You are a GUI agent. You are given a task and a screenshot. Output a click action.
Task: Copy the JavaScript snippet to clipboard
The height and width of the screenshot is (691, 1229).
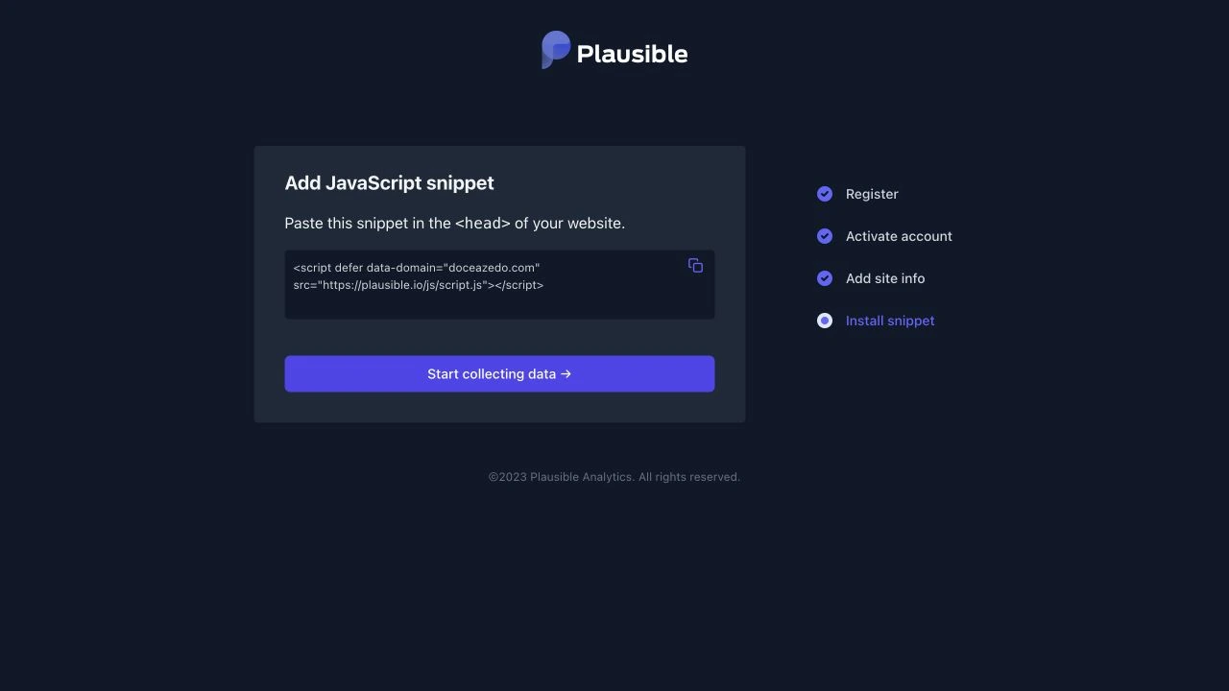695,266
